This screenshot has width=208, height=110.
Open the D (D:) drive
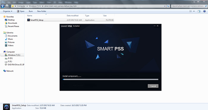pyautogui.click(x=10, y=58)
